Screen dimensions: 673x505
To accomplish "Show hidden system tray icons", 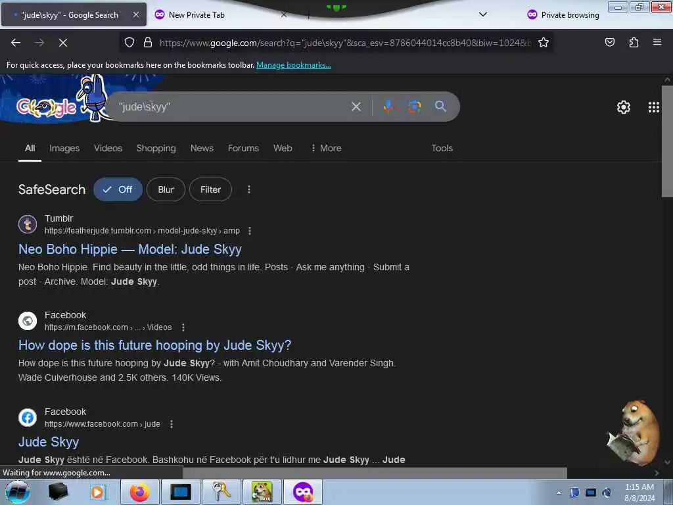I will [559, 493].
